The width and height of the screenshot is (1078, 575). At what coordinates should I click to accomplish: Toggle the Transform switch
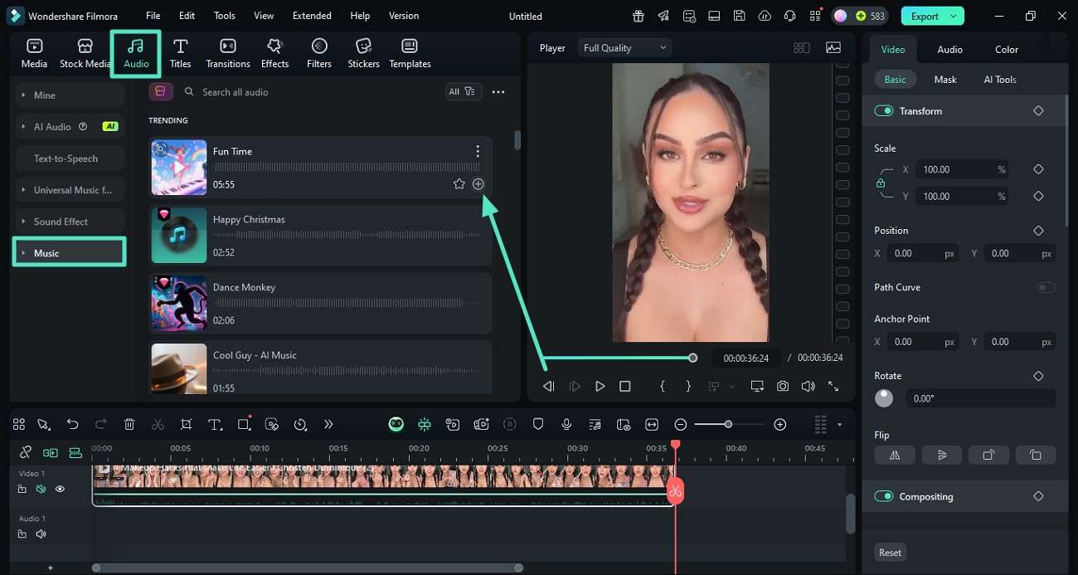884,110
